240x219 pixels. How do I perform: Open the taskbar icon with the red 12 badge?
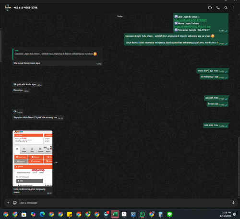tap(106, 214)
